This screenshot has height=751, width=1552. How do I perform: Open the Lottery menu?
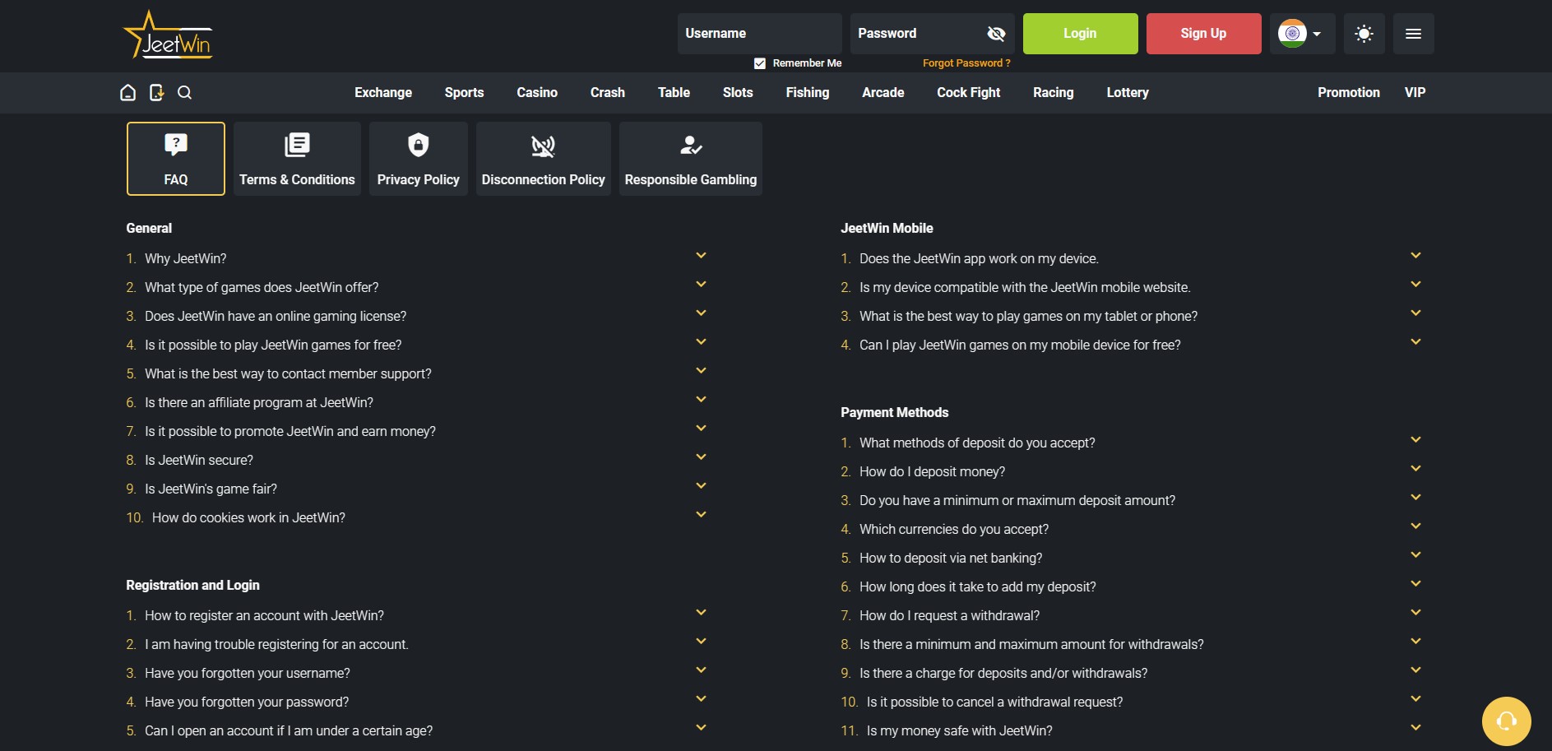[1128, 93]
